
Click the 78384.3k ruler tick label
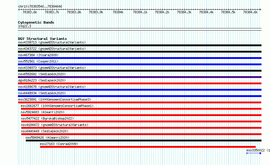[x=184, y=12]
